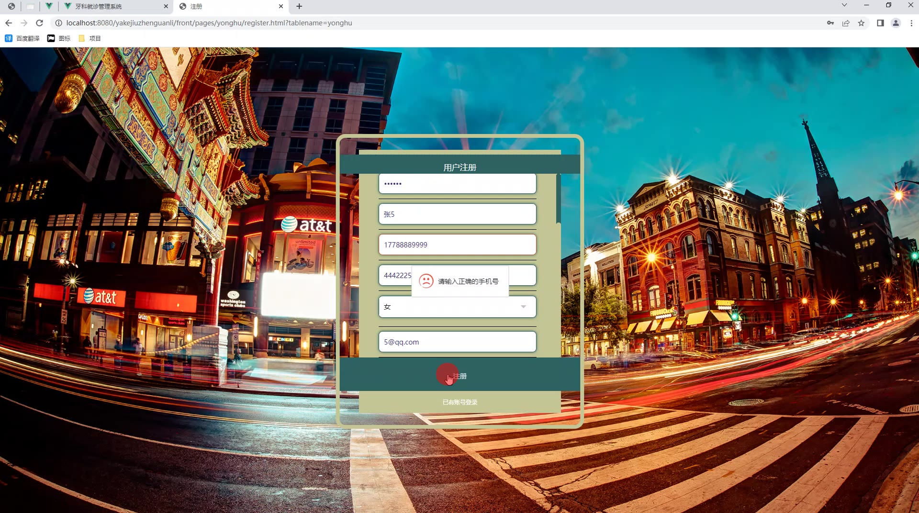
Task: Open 图标 bookmark
Action: pyautogui.click(x=59, y=38)
